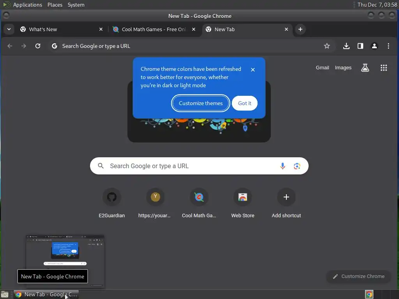Open the Places menu

point(55,5)
